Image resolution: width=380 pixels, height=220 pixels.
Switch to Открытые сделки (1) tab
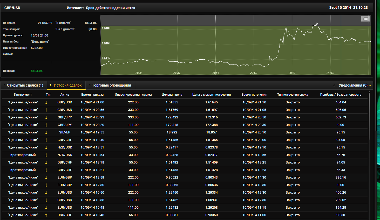click(x=25, y=85)
